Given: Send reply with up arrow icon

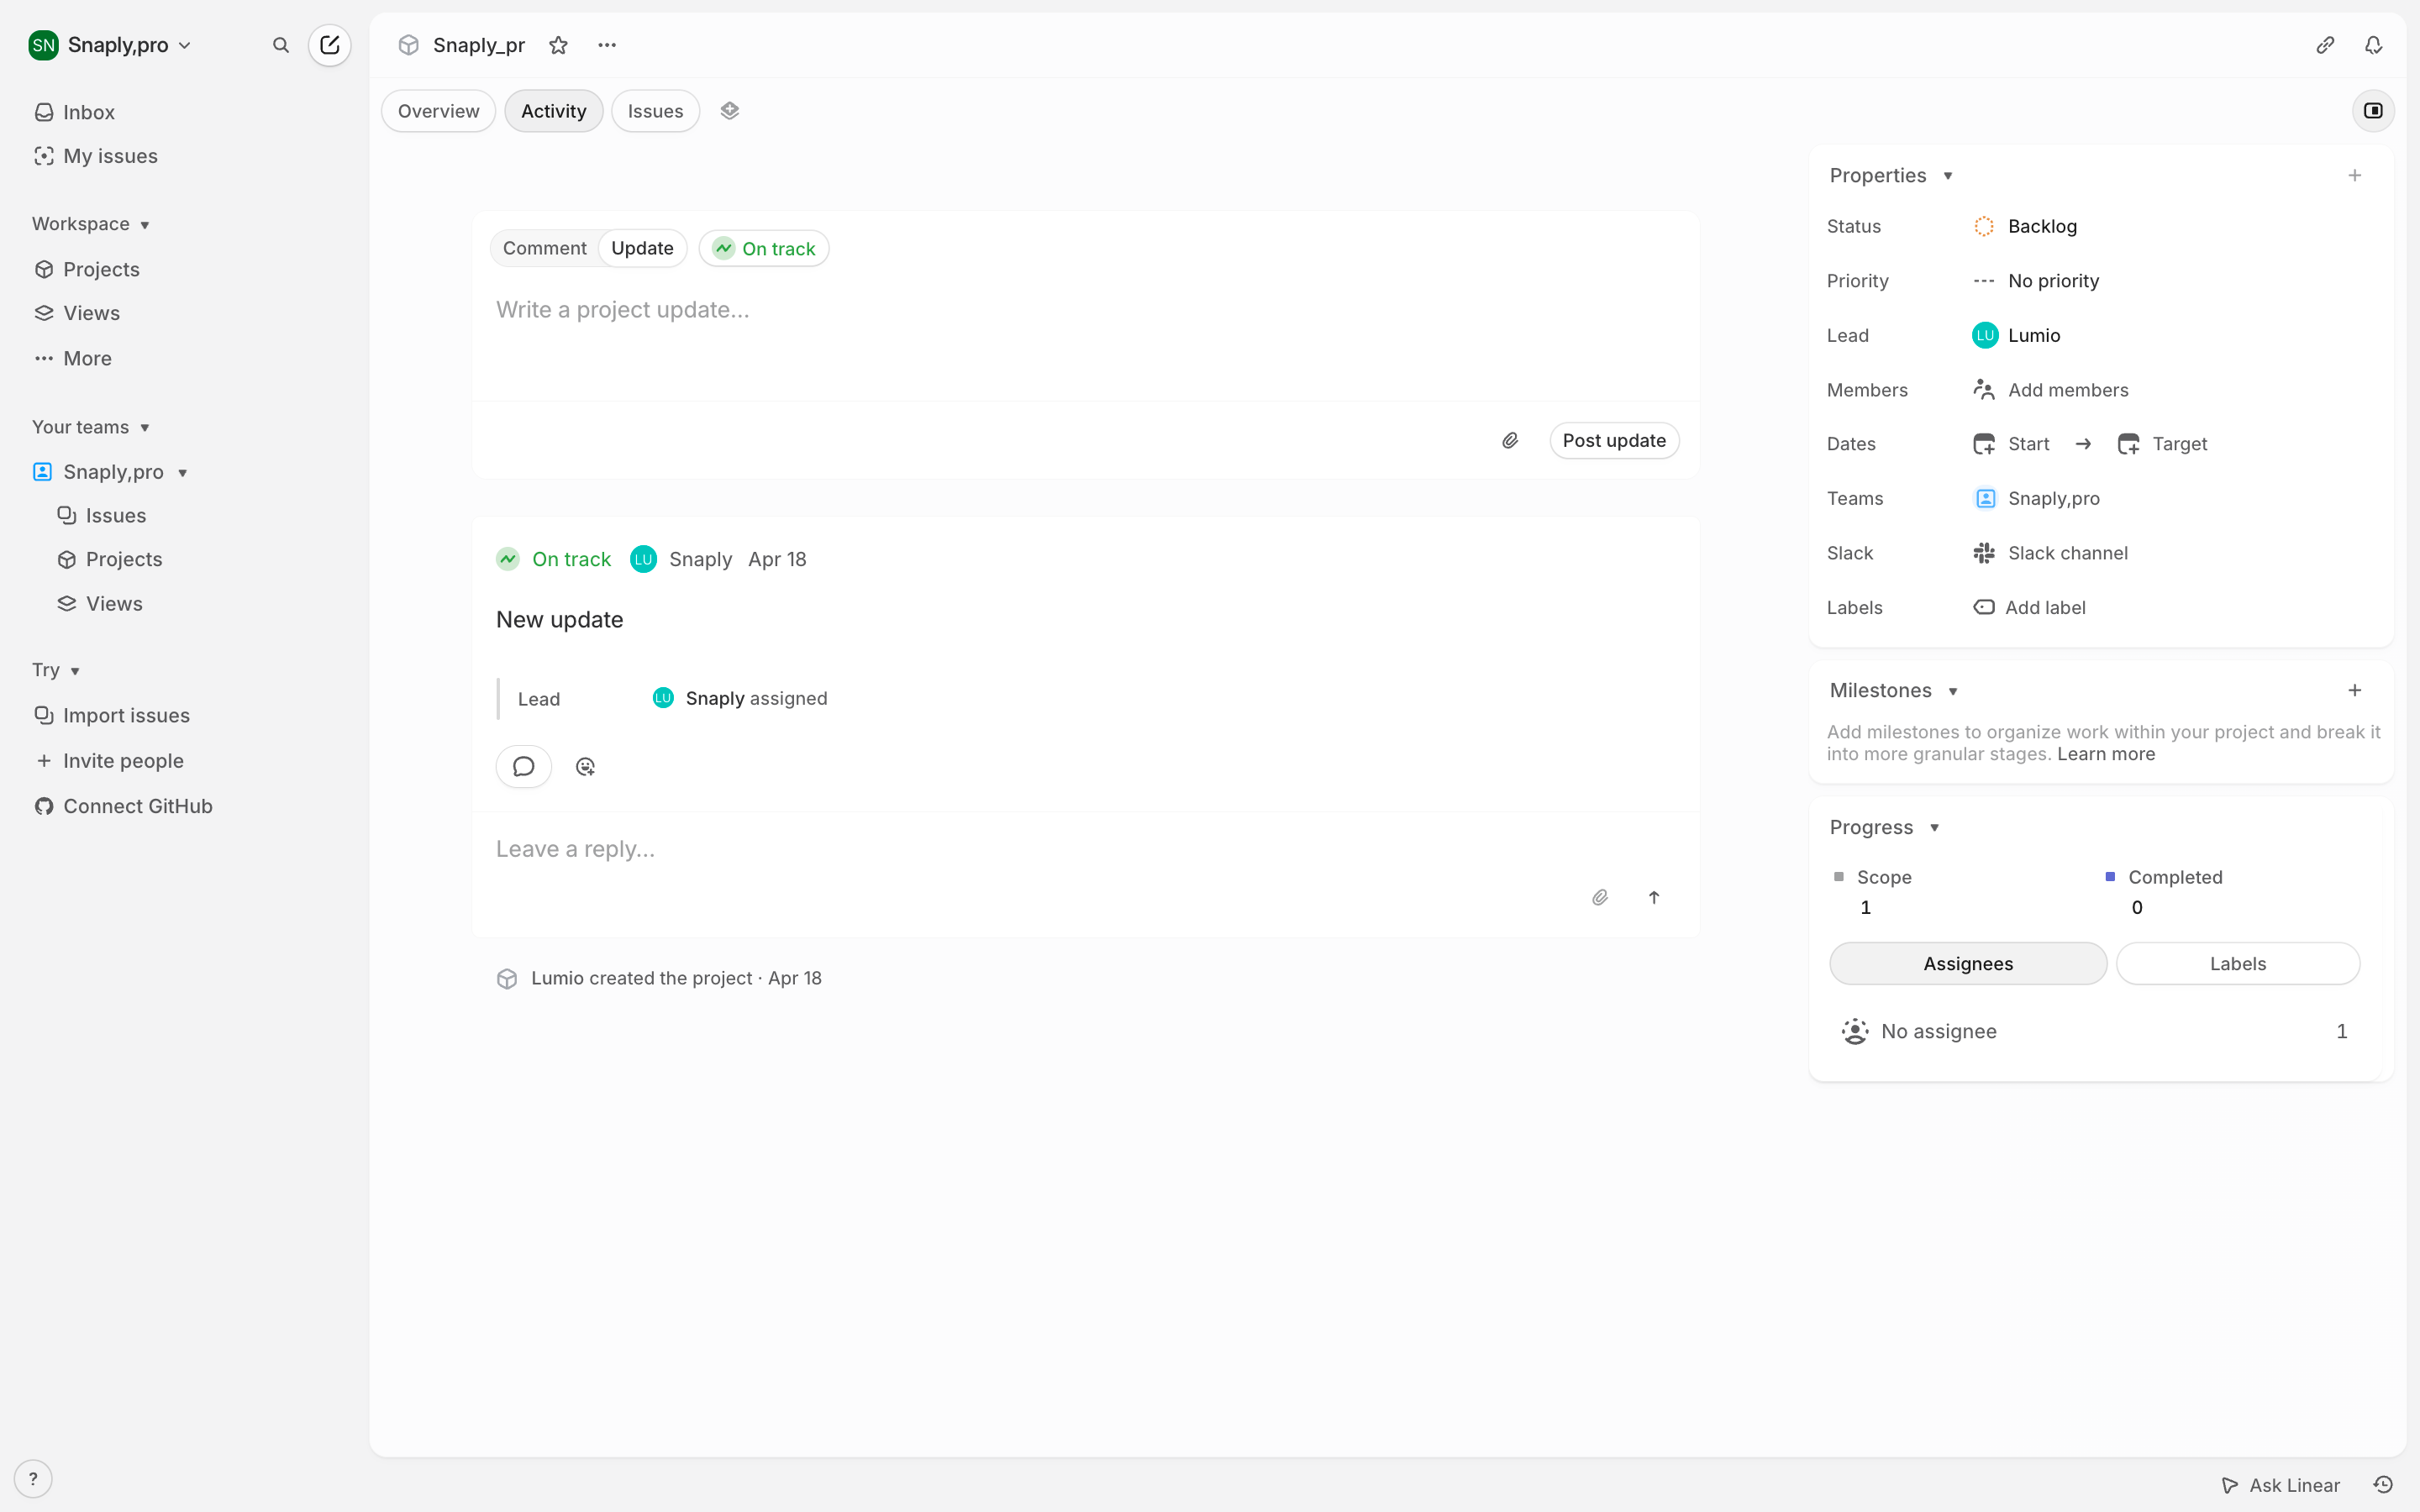Looking at the screenshot, I should click(1654, 897).
